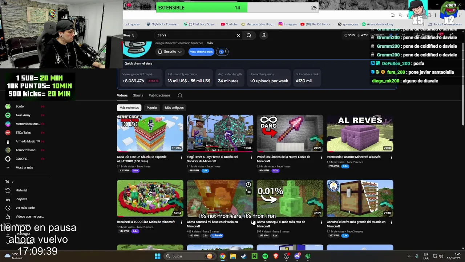This screenshot has width=465, height=262.
Task: Click the Remix chip under the 'base en el vacío' video
Action: click(217, 235)
